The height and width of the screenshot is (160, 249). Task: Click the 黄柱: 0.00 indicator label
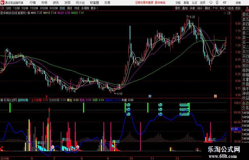73,100
